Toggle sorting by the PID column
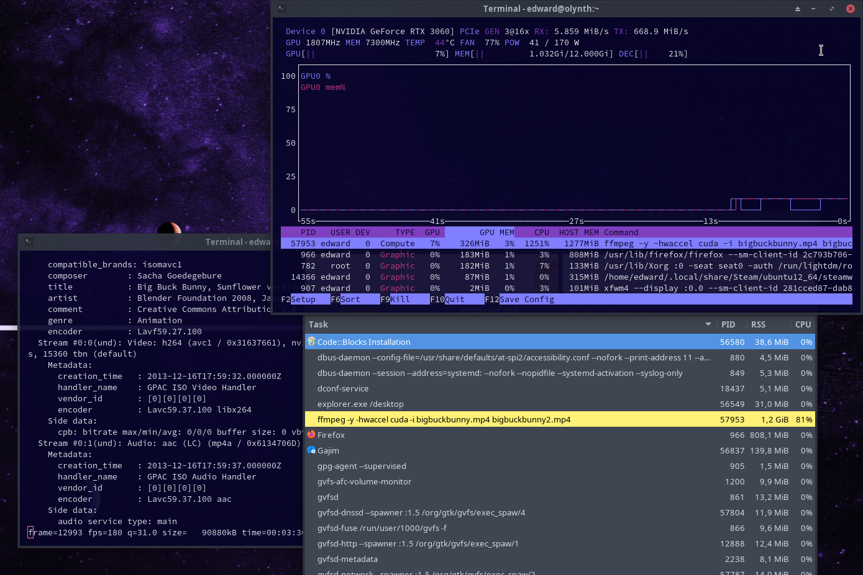Screen dimensions: 863x575 pos(729,324)
